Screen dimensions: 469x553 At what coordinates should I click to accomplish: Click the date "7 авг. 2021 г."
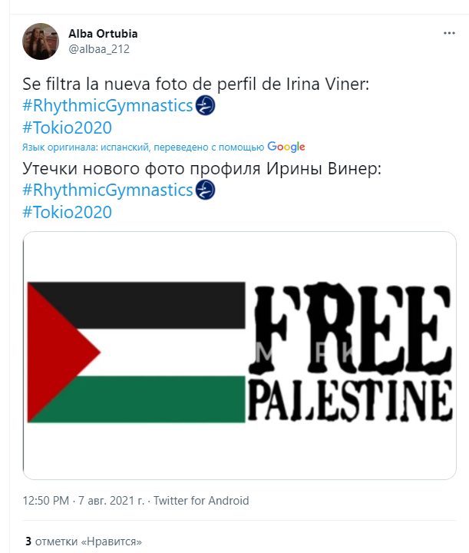113,501
